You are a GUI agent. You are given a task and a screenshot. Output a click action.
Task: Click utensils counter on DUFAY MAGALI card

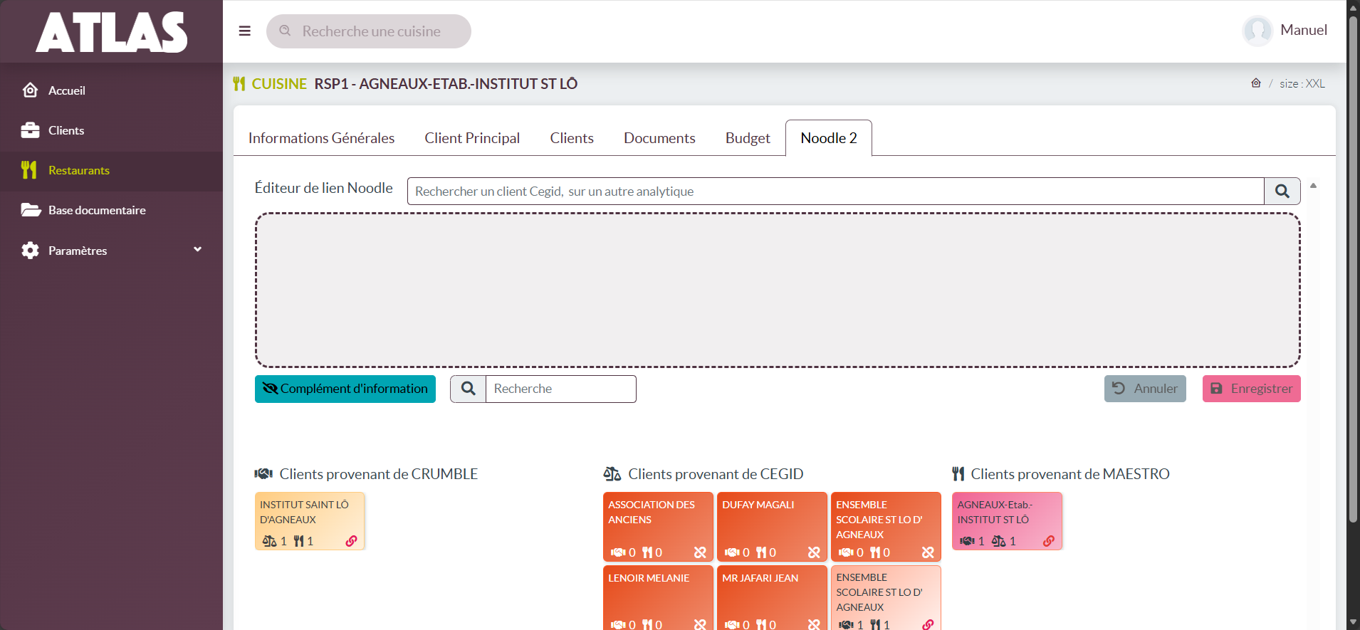click(766, 552)
